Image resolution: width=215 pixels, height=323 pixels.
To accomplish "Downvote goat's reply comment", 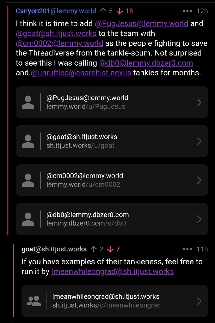I will (x=110, y=249).
